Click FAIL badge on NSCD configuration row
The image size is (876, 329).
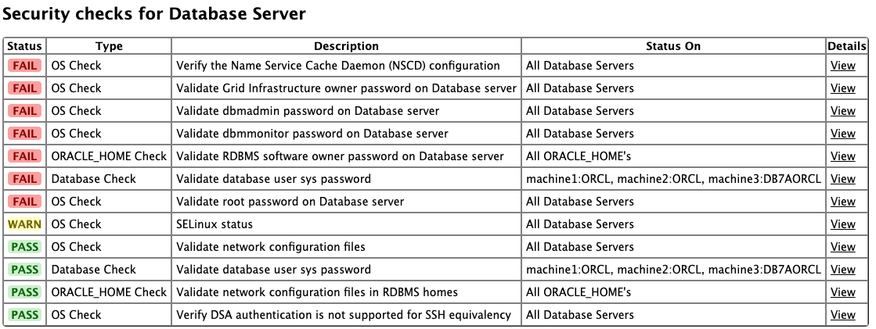pos(24,66)
